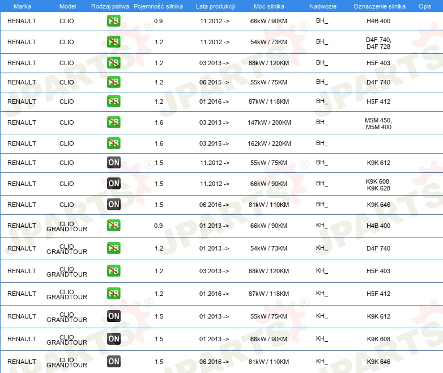Select engine code H4B 400 in BH_ row
The height and width of the screenshot is (373, 443).
click(x=378, y=21)
